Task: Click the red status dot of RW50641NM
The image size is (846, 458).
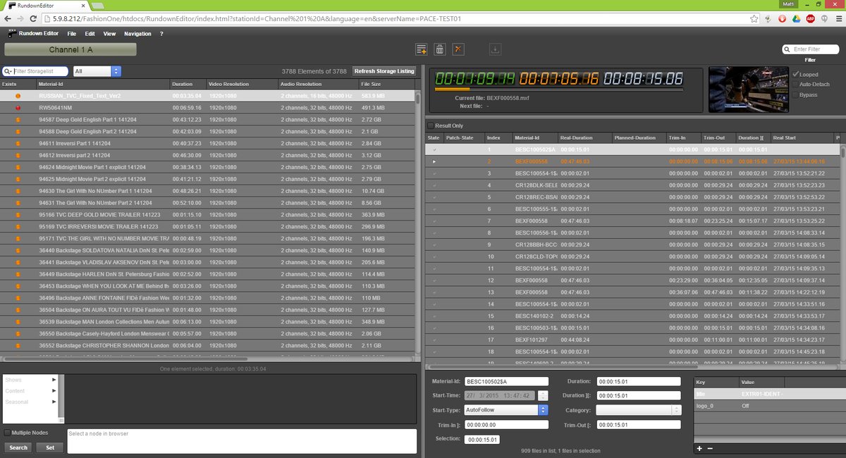Action: (18, 108)
